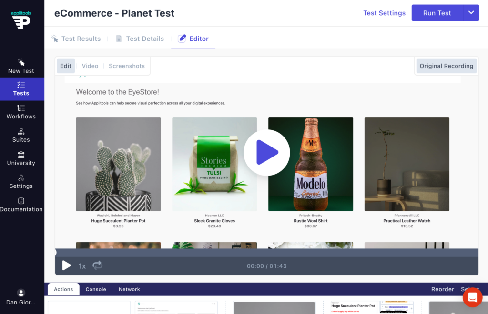This screenshot has height=314, width=488.
Task: Open New Test from sidebar
Action: (21, 66)
